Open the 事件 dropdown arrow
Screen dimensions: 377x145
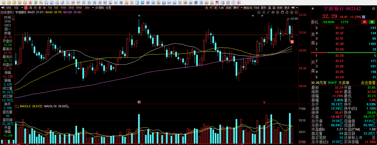tap(242, 8)
